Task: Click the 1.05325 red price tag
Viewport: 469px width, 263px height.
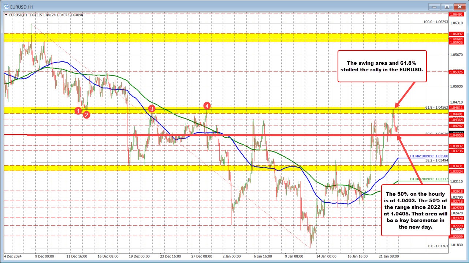Action: pyautogui.click(x=457, y=72)
